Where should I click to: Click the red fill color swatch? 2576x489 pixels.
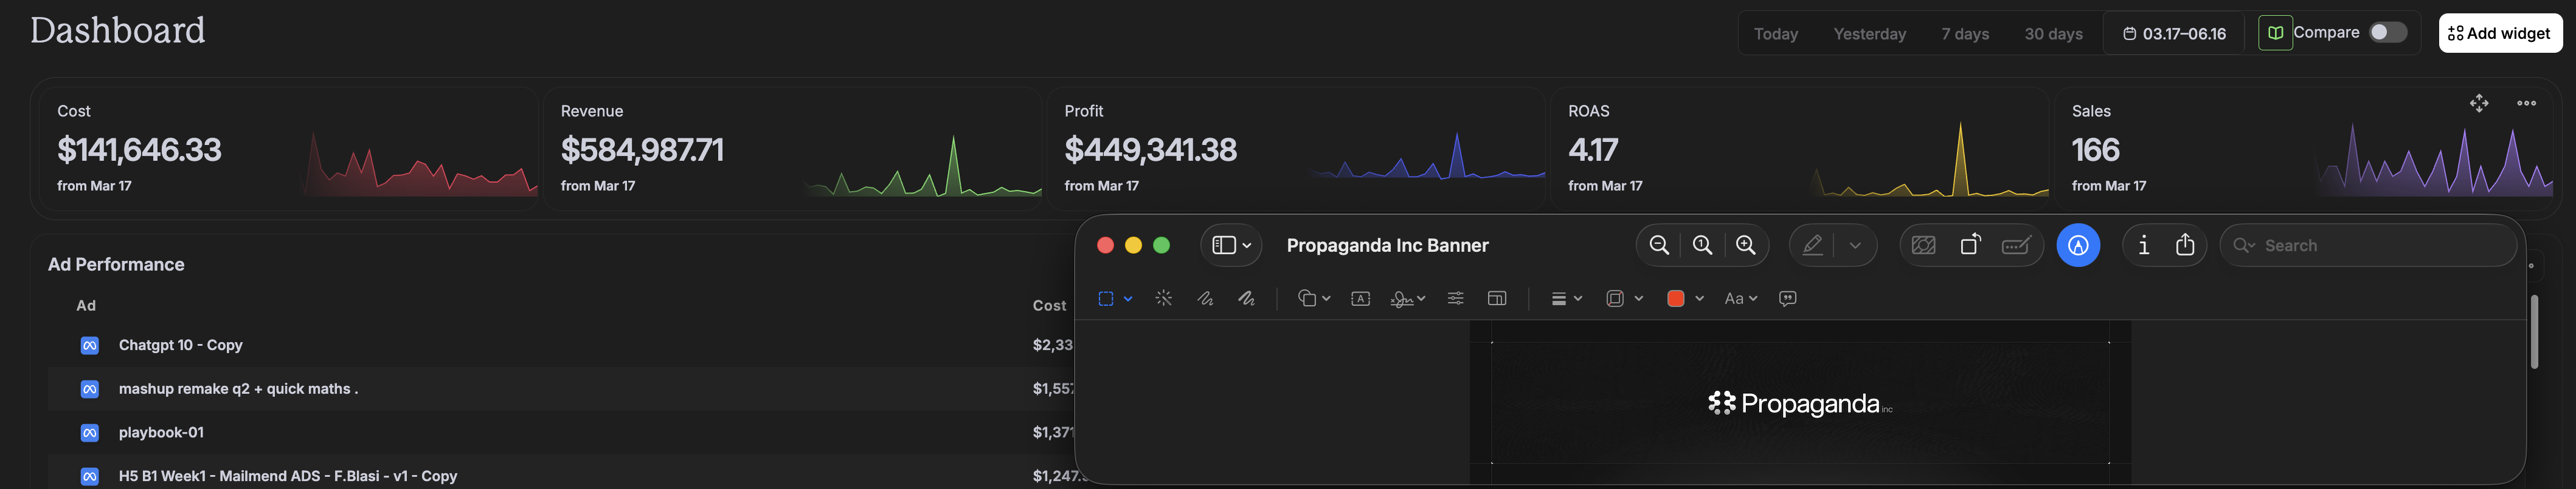[1676, 298]
